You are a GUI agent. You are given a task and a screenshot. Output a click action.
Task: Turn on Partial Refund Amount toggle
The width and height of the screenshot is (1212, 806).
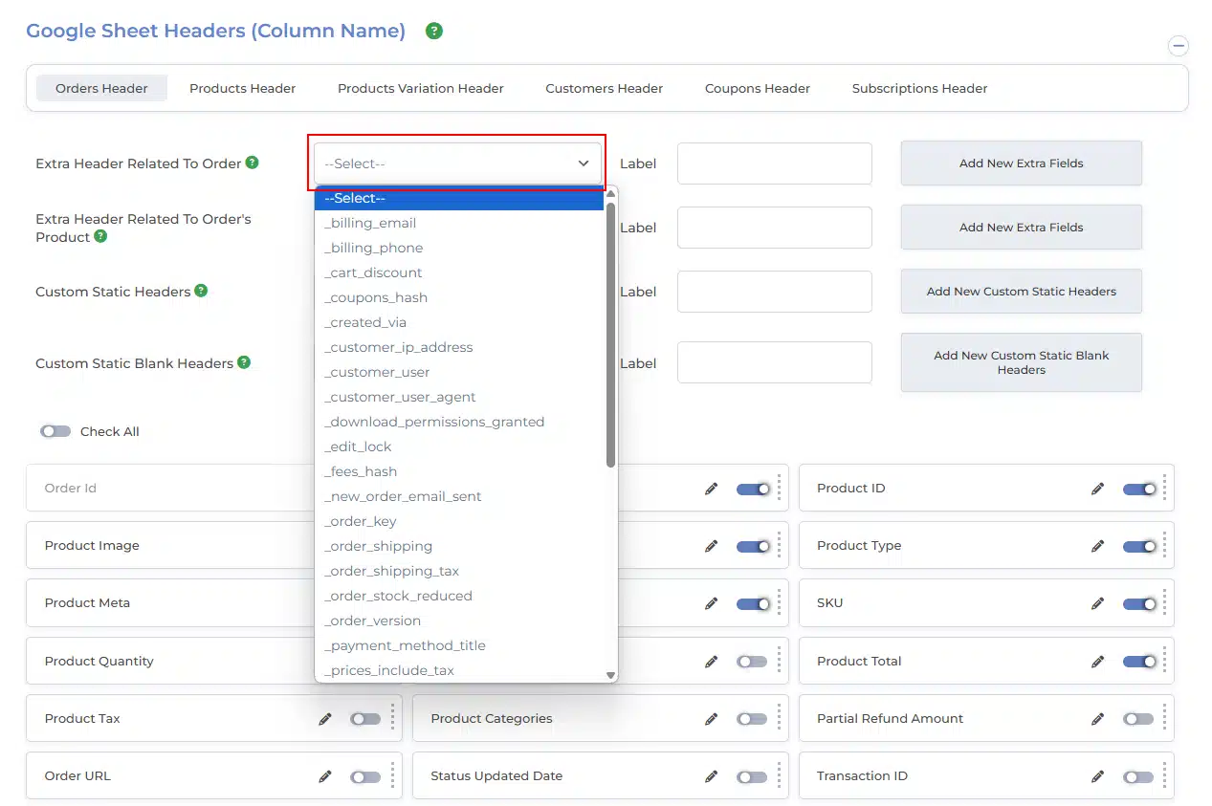click(1137, 719)
